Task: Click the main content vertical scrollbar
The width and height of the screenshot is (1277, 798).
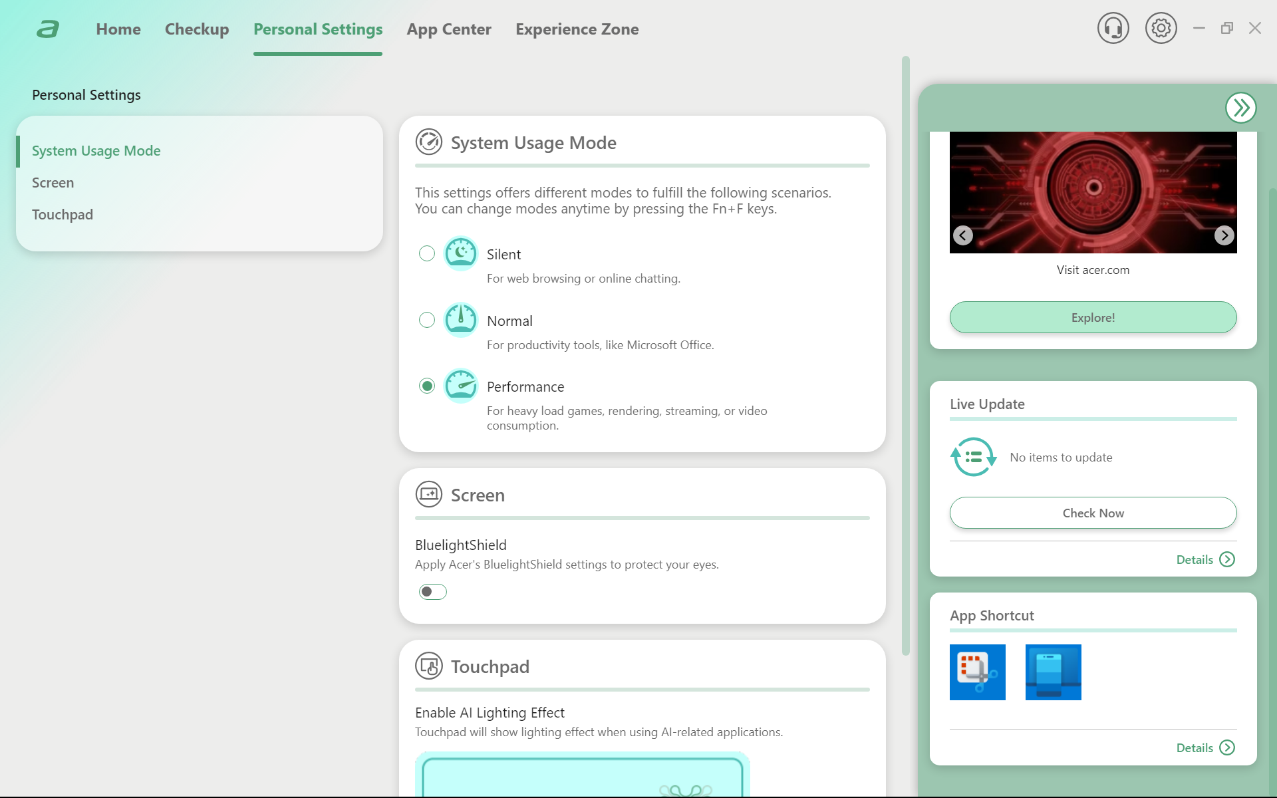Action: click(906, 356)
